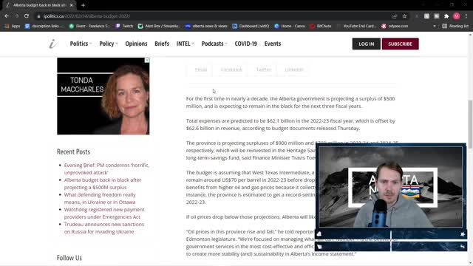
Task: Open Evening Brief PM condemns attack post
Action: (106, 169)
